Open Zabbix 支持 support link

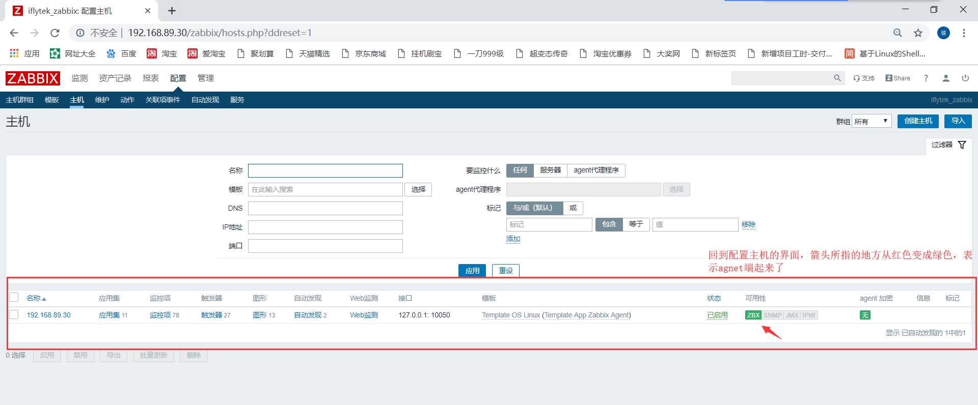click(x=864, y=78)
